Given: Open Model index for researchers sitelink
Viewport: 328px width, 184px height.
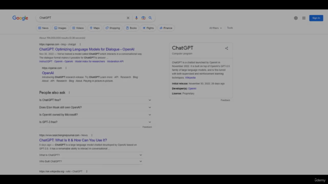Looking at the screenshot, I should 90,61.
